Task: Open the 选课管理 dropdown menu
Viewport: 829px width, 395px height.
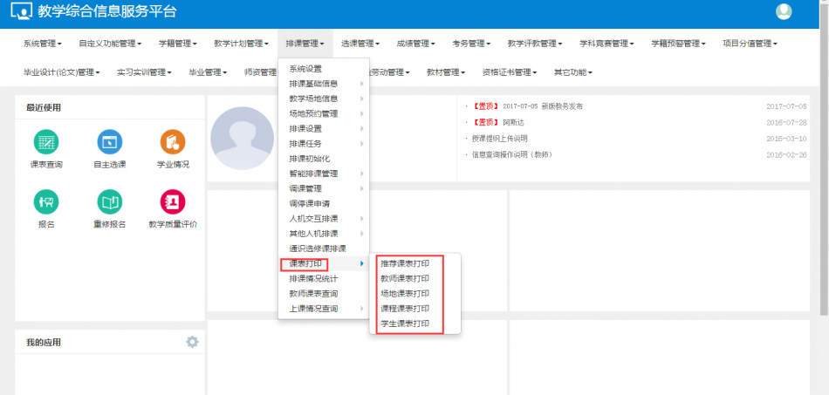Action: point(360,43)
